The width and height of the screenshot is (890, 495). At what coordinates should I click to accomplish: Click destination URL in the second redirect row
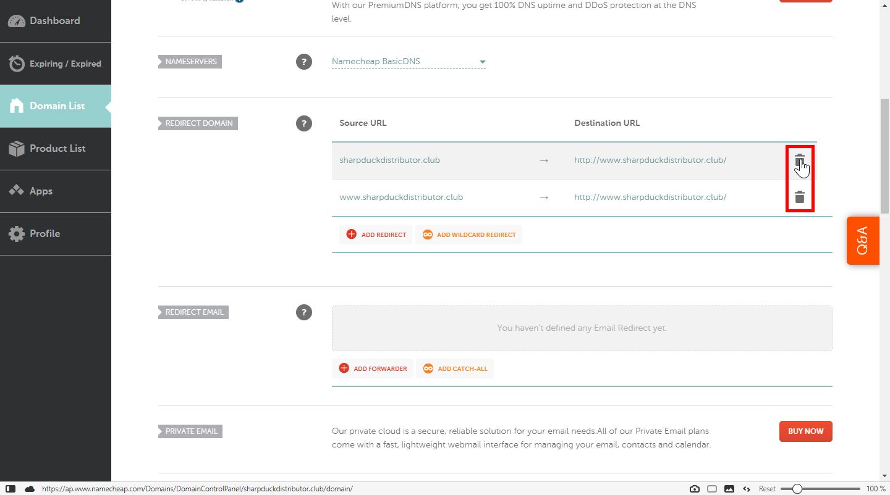tap(650, 198)
